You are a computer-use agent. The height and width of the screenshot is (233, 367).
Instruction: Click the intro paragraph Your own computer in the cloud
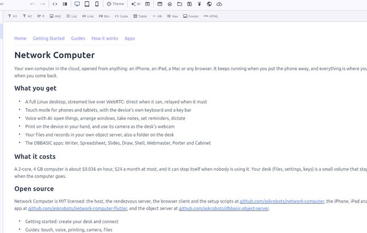[190, 72]
